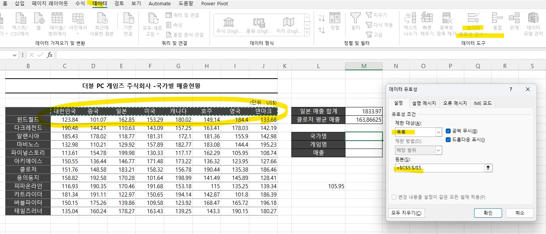Click the 모두 새로 고침 icon

point(153,19)
